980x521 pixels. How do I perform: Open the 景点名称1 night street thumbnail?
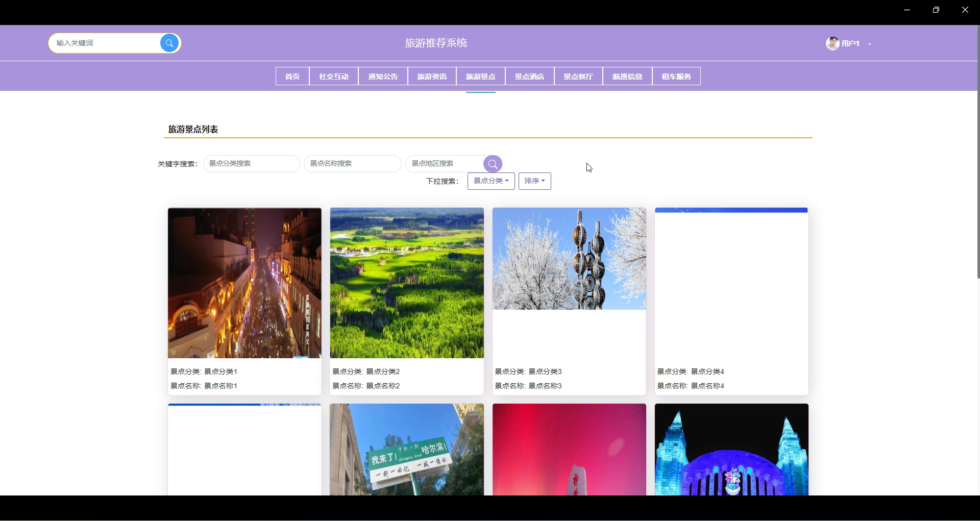pyautogui.click(x=244, y=283)
